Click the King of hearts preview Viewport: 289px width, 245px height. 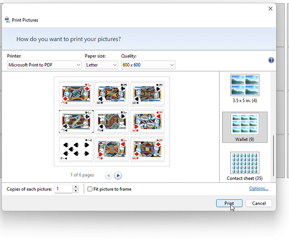point(147,121)
